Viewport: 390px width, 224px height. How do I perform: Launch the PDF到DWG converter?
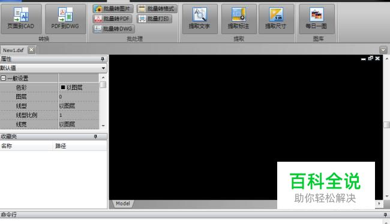[65, 19]
